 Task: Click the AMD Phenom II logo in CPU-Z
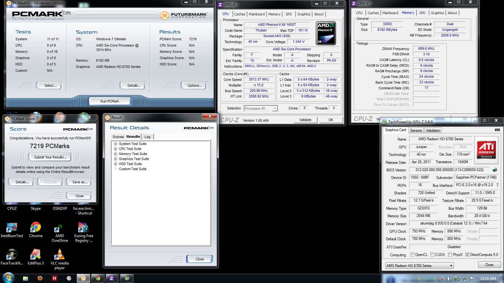[326, 33]
